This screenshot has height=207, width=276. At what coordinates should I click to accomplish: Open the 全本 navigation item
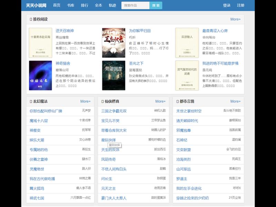(98, 5)
